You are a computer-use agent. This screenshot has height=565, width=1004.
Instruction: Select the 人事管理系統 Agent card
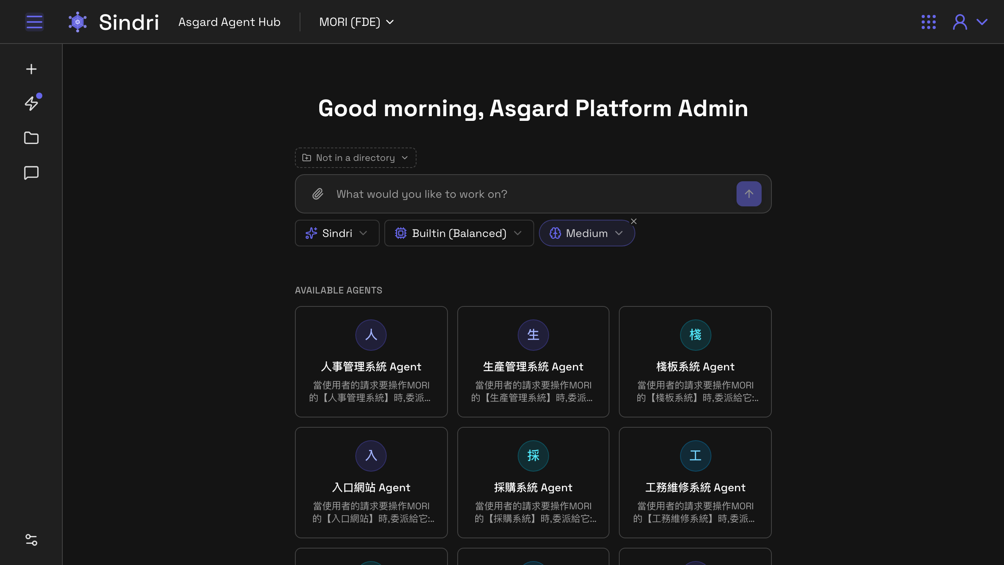[x=371, y=361]
